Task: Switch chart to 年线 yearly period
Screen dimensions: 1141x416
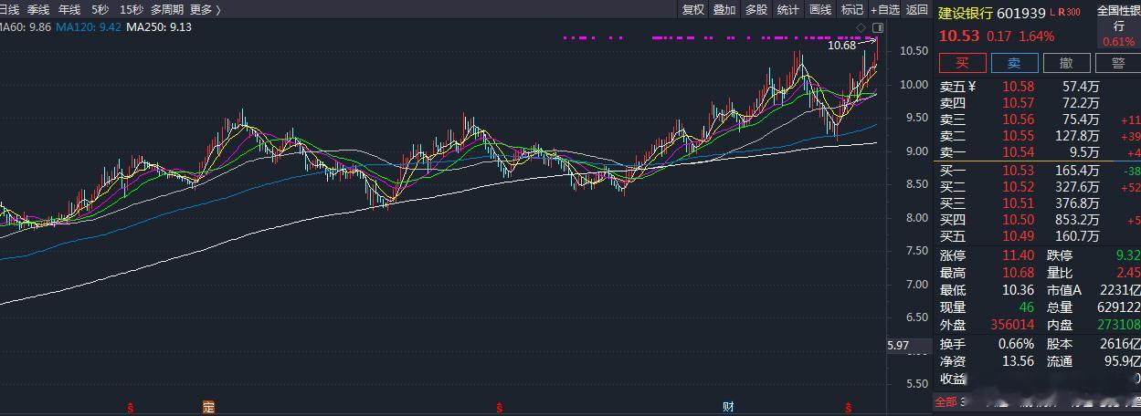Action: click(x=69, y=9)
